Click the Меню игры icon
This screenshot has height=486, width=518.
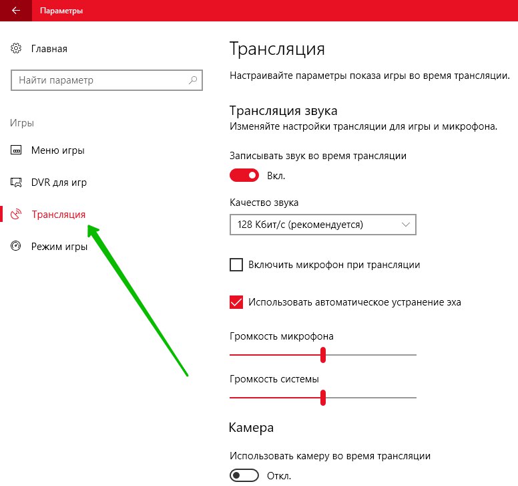coord(16,150)
